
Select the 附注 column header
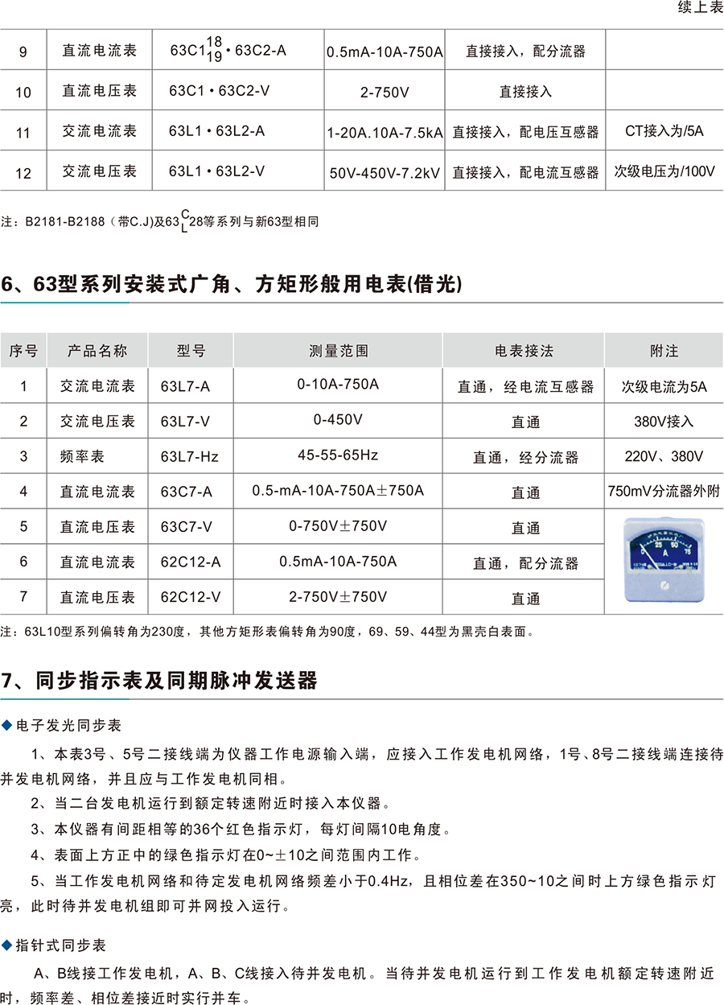664,351
